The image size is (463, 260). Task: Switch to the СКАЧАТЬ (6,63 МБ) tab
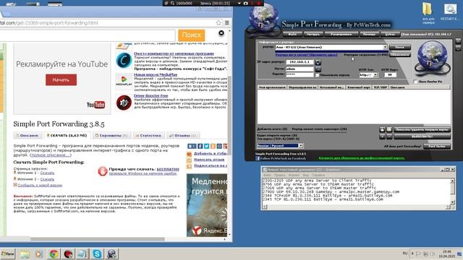coord(67,136)
